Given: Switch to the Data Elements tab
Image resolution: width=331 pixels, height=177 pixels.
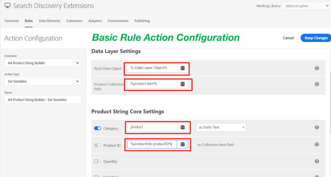Looking at the screenshot, I should tap(50, 21).
